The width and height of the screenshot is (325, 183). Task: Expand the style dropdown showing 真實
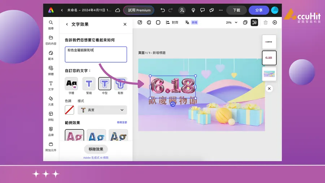point(103,110)
